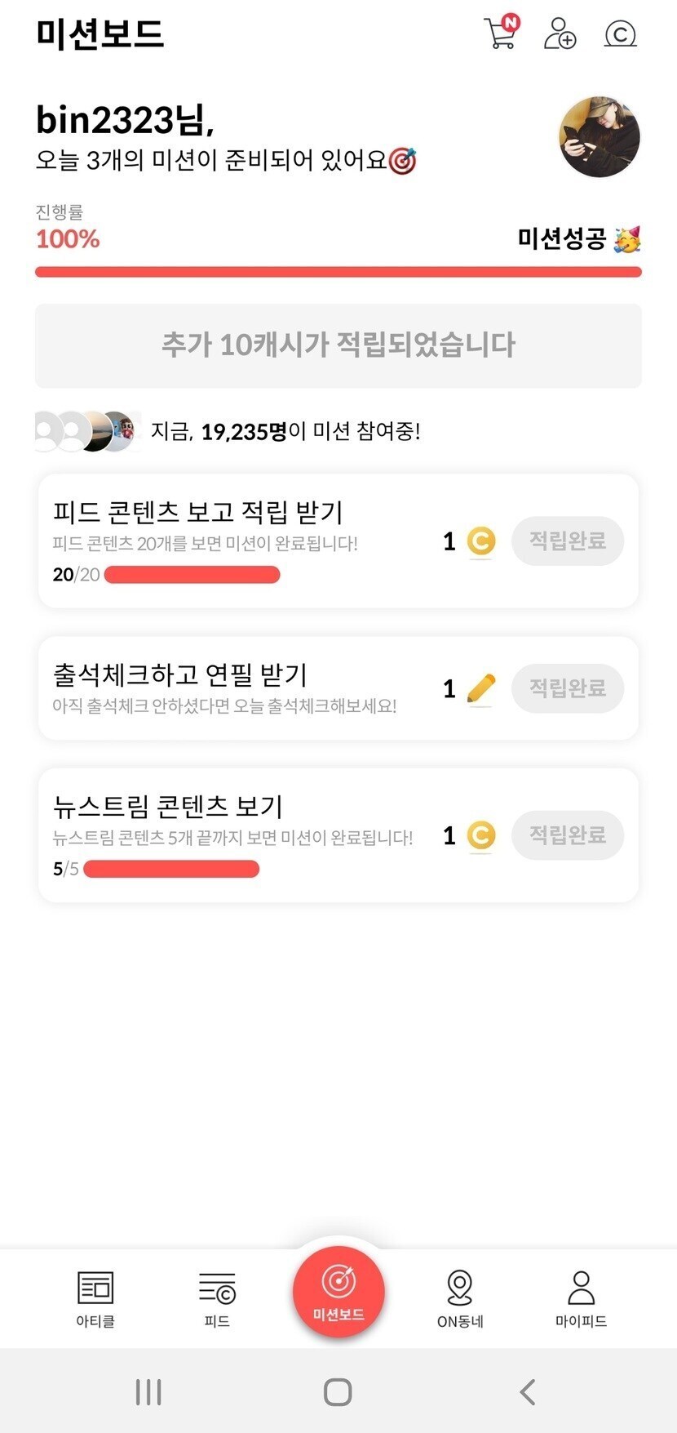677x1433 pixels.
Task: Open the bin2323 profile picture
Action: click(x=600, y=136)
